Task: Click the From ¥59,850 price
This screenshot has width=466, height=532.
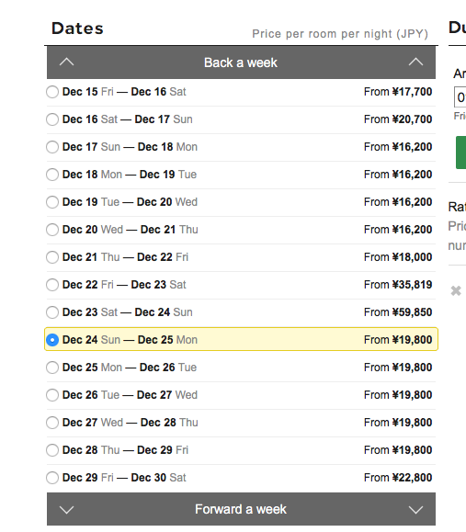Action: pyautogui.click(x=398, y=312)
